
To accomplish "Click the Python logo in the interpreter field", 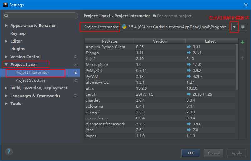I will pyautogui.click(x=124, y=27).
